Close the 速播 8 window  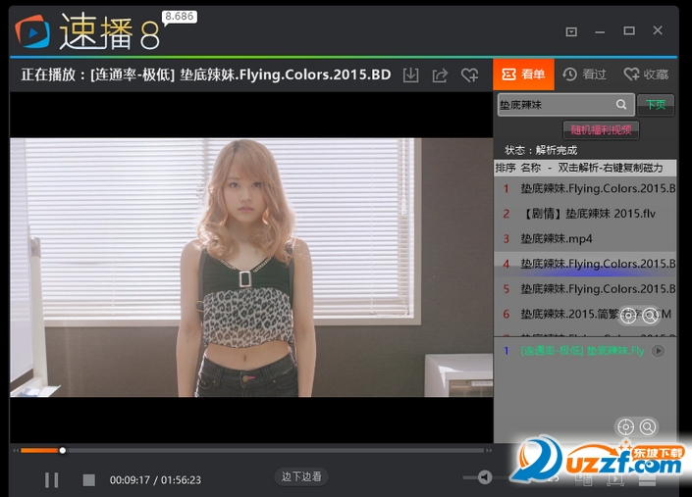[x=658, y=30]
